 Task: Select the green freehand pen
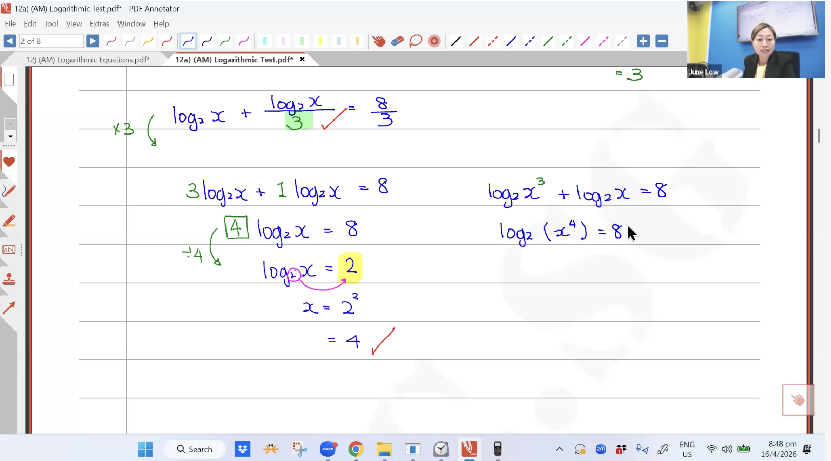pyautogui.click(x=225, y=41)
